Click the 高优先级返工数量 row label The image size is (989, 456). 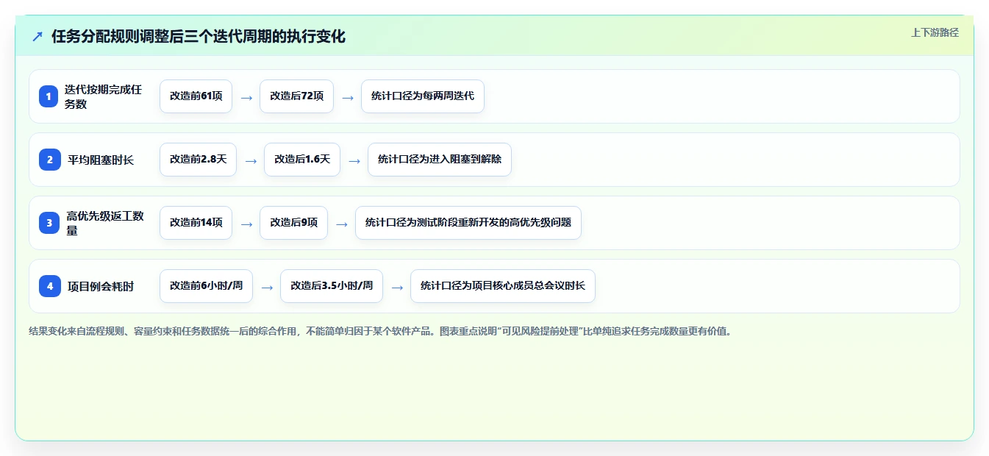tap(105, 223)
